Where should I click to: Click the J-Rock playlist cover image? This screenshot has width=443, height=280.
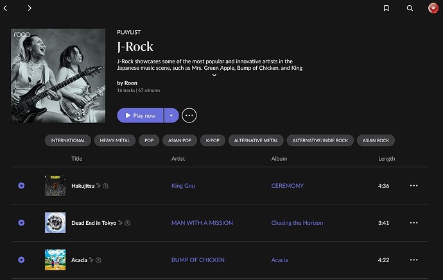click(x=58, y=76)
